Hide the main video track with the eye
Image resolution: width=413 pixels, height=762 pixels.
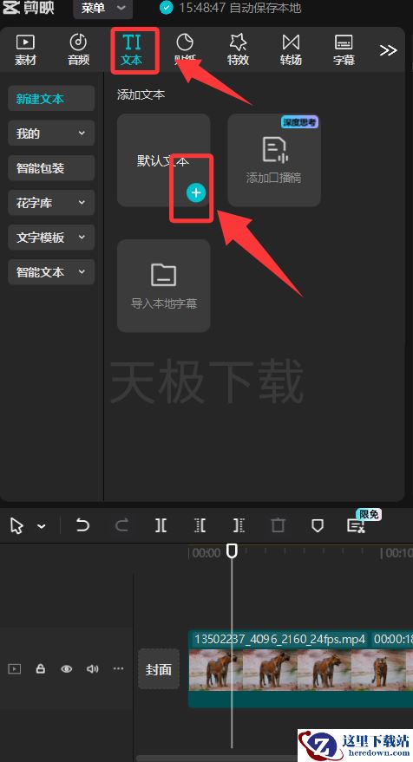[x=66, y=669]
